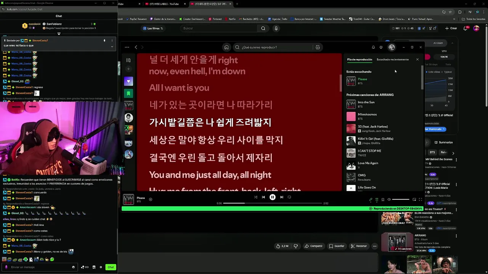Toggle the play queue icon
Screen dimensions: 488x274
coord(377,199)
